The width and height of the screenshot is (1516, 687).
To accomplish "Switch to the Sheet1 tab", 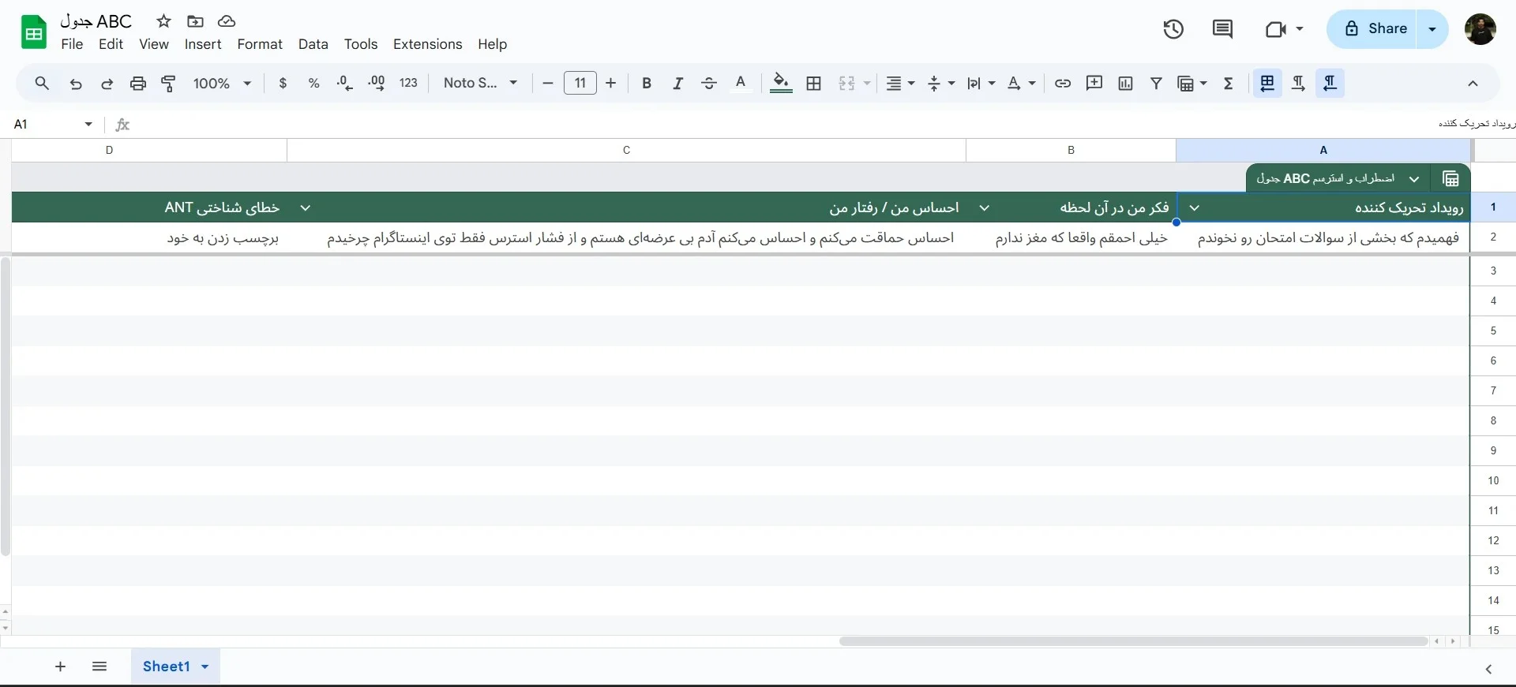I will [x=167, y=666].
